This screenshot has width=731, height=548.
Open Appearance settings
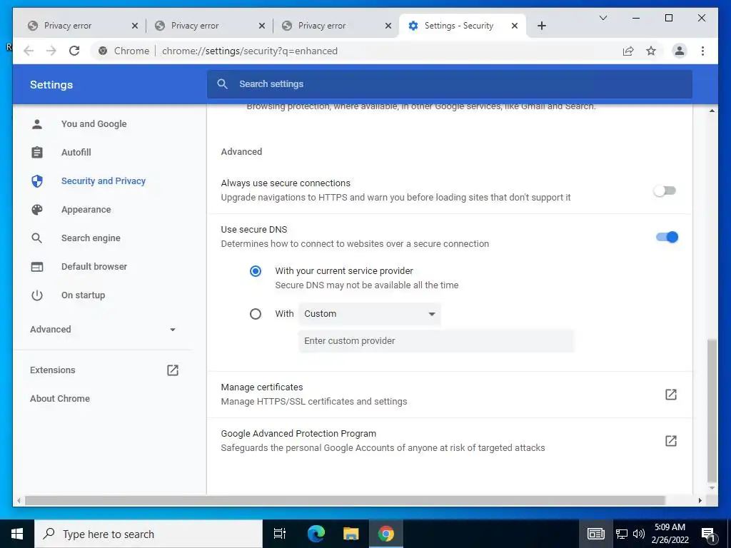[x=86, y=210]
